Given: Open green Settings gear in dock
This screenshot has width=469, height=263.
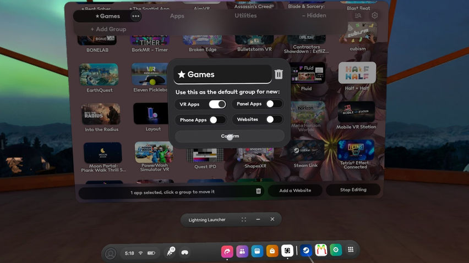Looking at the screenshot, I should 336,250.
